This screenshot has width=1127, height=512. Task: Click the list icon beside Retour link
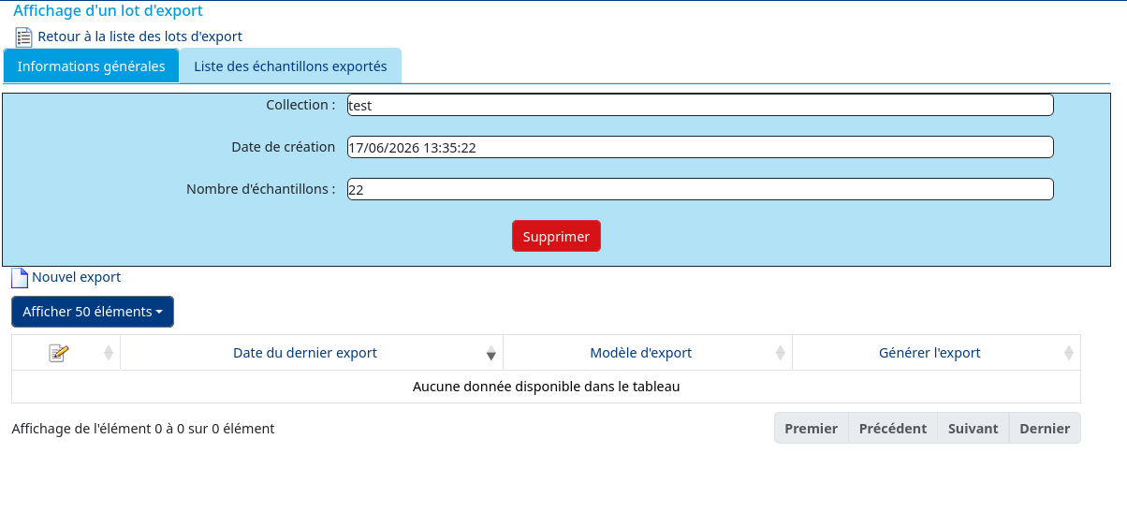tap(24, 37)
